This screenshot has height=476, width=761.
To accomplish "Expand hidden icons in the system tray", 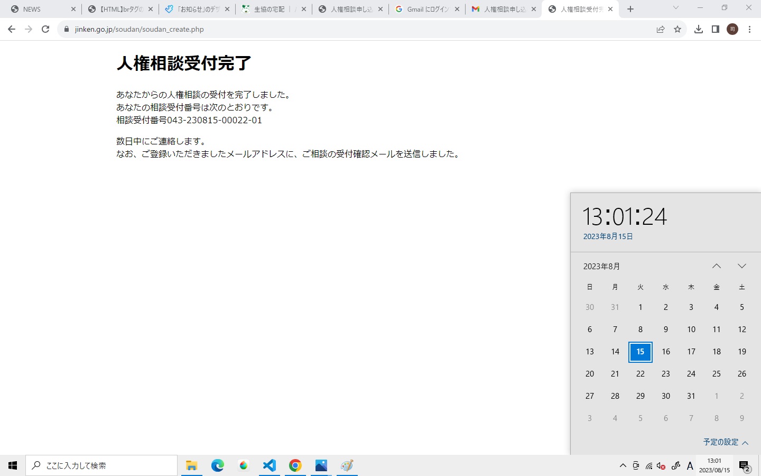I will 623,466.
